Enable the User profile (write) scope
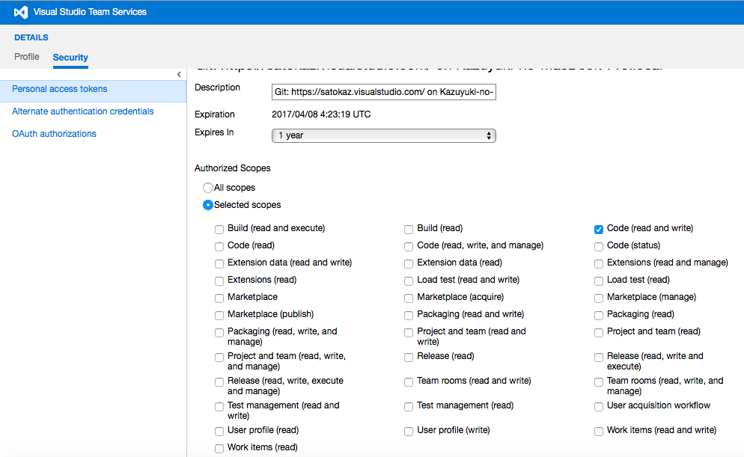744x457 pixels. click(x=408, y=432)
